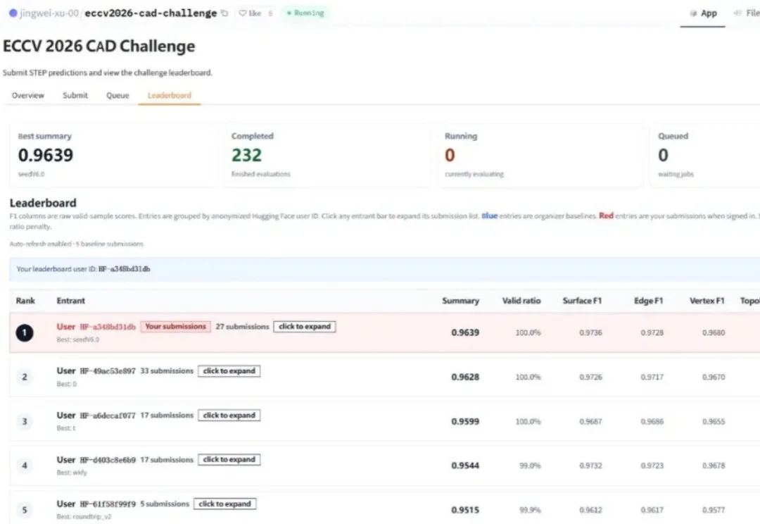Click the Surface F1 value 0.9732

[x=591, y=466]
